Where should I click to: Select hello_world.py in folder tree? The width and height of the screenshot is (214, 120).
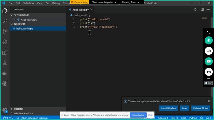[38, 29]
